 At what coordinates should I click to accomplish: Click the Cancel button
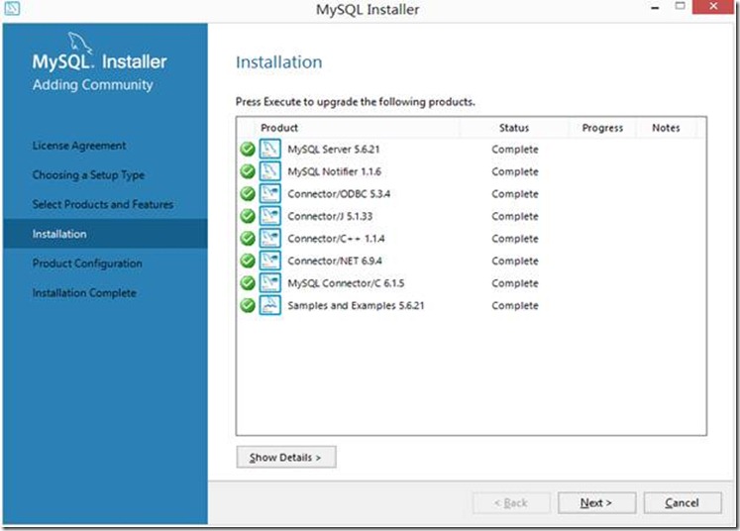(682, 502)
